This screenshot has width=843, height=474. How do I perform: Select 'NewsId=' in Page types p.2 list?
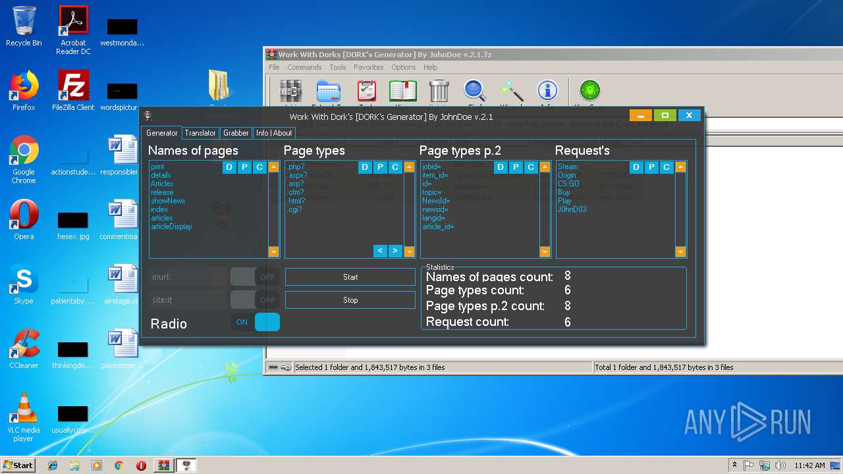436,201
